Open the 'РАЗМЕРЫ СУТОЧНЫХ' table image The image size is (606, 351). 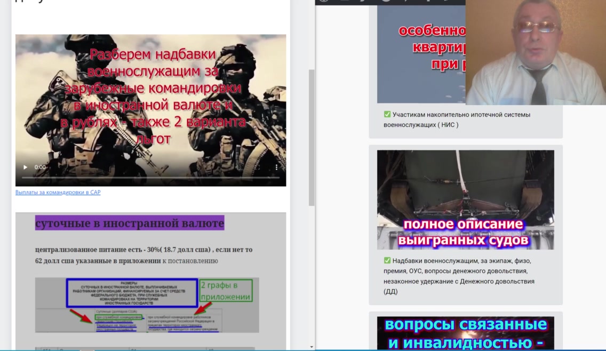[x=147, y=305]
